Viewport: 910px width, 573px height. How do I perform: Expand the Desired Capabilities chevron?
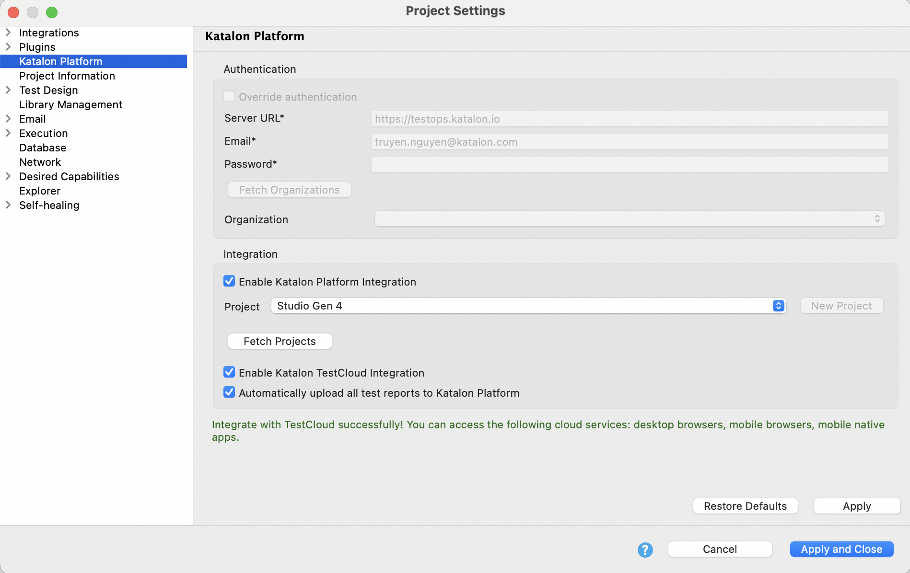[x=8, y=176]
